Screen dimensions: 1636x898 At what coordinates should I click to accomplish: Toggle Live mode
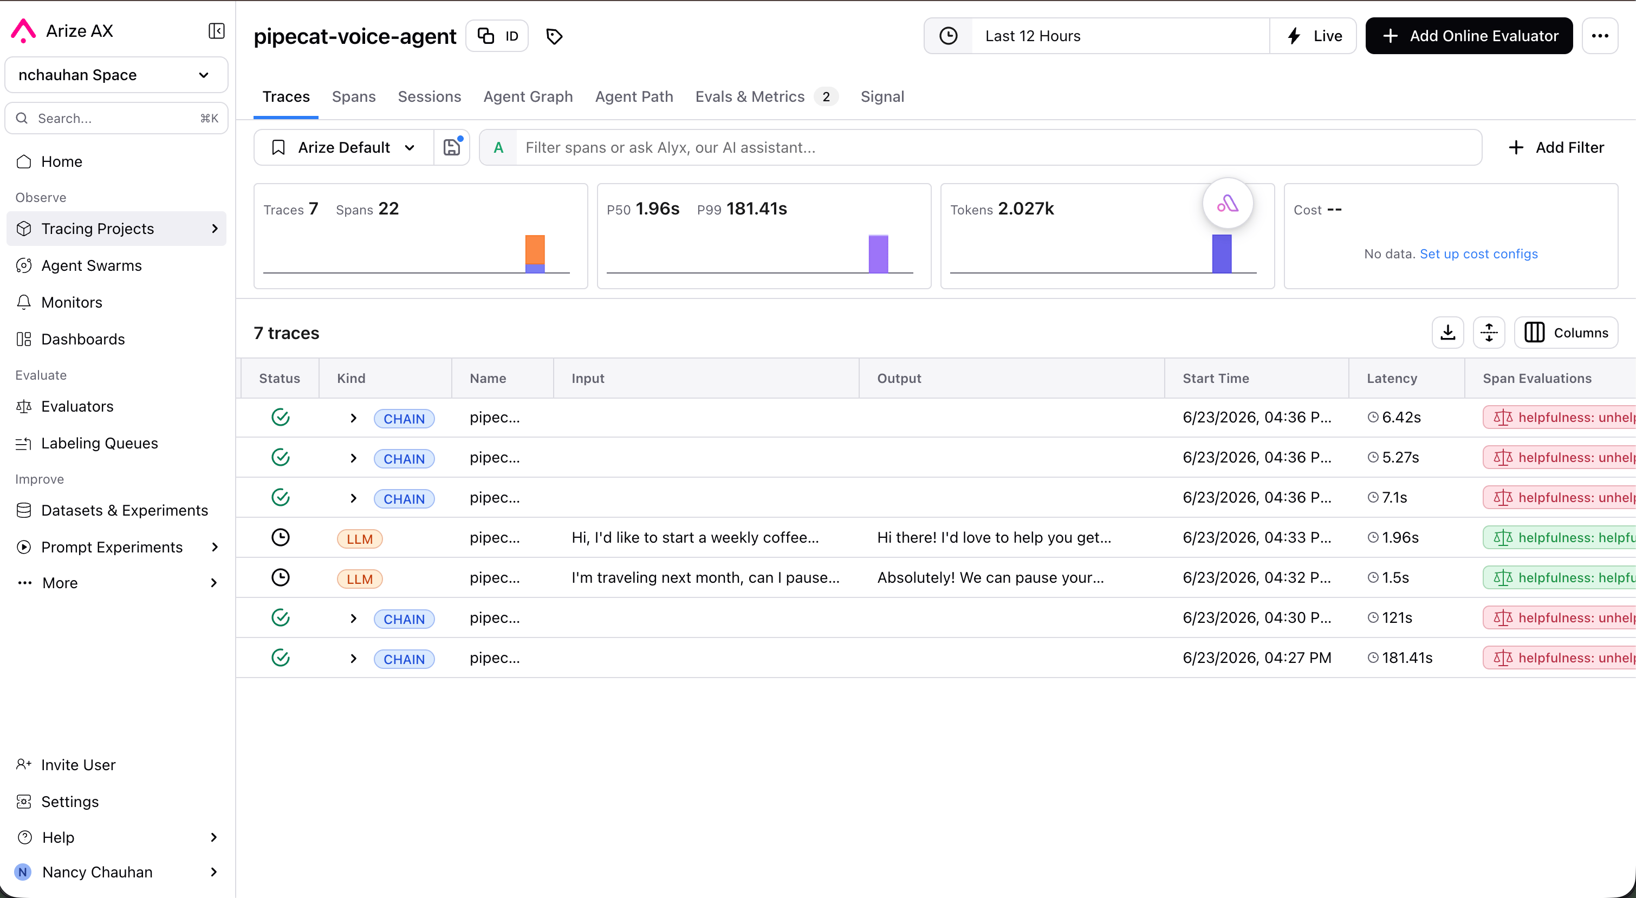point(1314,36)
